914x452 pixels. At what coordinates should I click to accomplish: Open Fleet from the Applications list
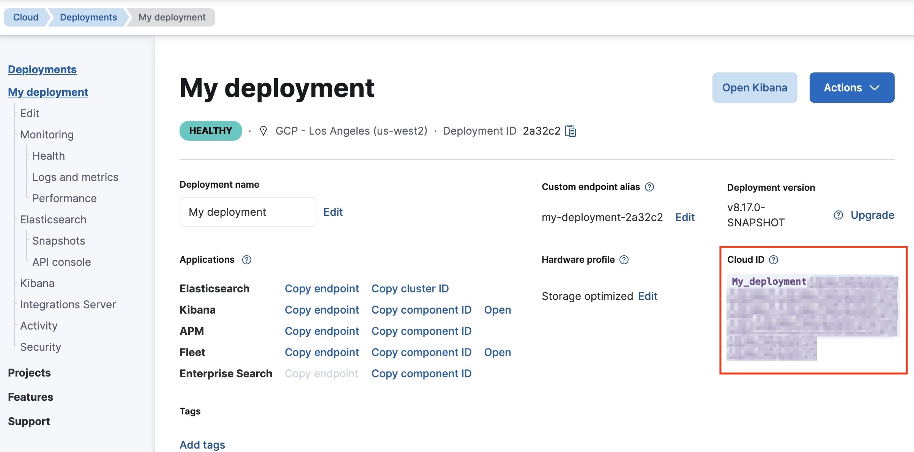point(498,352)
